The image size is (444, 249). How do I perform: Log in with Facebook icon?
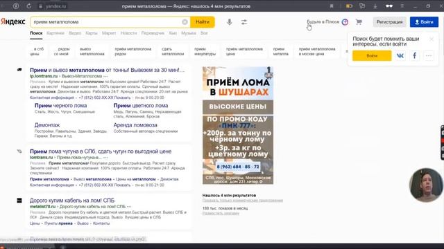(x=415, y=55)
